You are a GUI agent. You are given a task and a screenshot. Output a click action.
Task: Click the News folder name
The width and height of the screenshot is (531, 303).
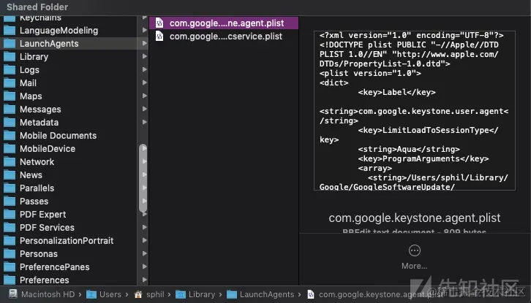[31, 175]
